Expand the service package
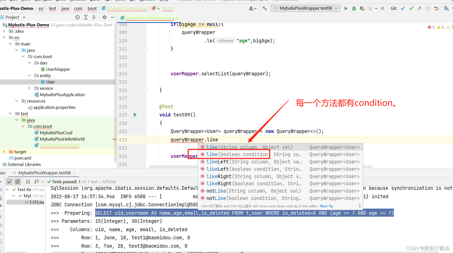The width and height of the screenshot is (453, 253). click(29, 88)
